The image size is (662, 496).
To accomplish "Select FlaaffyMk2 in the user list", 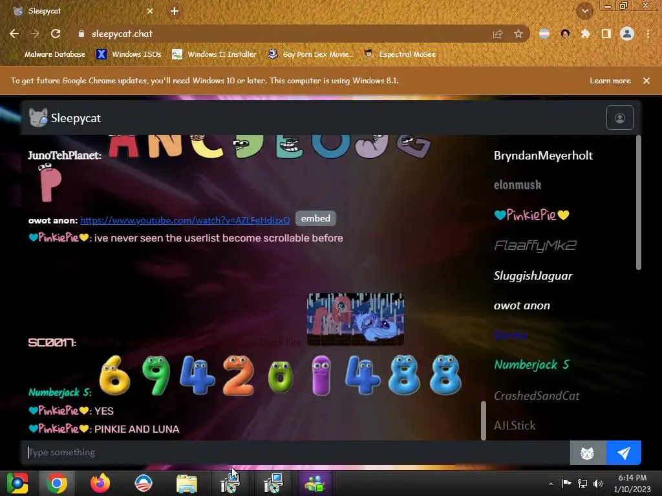I will pyautogui.click(x=535, y=245).
